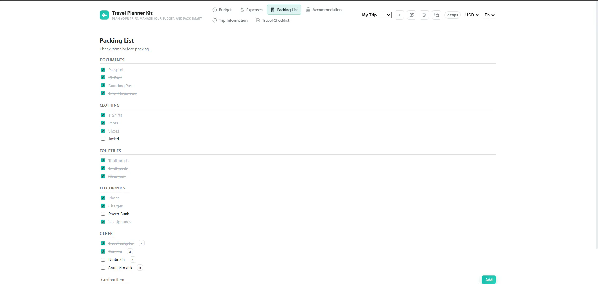The image size is (598, 284).
Task: Click the Packing List heading
Action: (x=116, y=40)
